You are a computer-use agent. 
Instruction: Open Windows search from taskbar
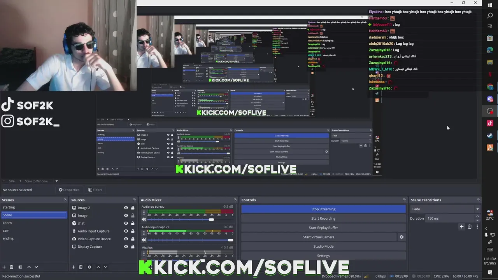(x=490, y=16)
